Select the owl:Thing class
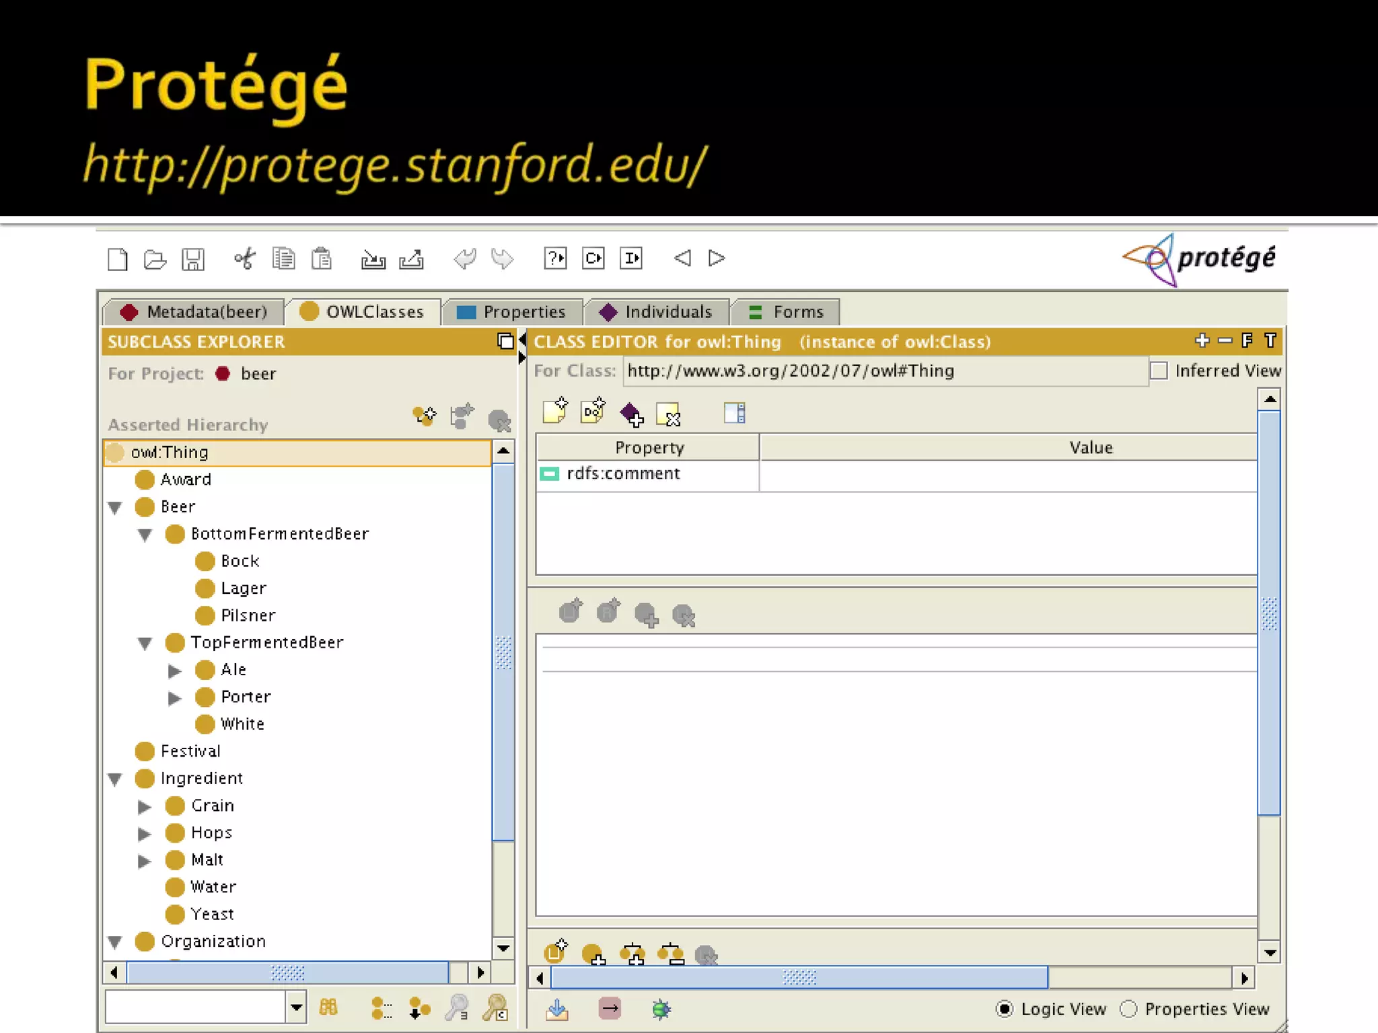Screen dimensions: 1378x1033 click(297, 453)
